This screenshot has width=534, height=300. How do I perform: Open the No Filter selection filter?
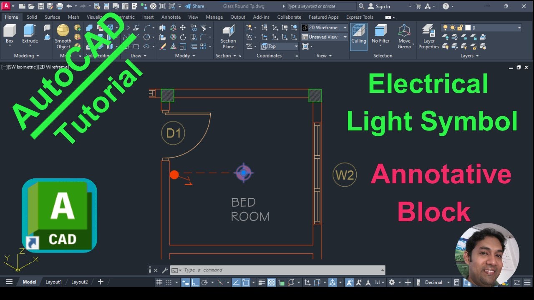pos(380,34)
